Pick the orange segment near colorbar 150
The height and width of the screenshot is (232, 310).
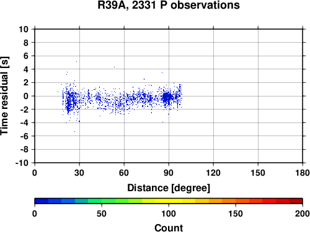click(x=236, y=201)
